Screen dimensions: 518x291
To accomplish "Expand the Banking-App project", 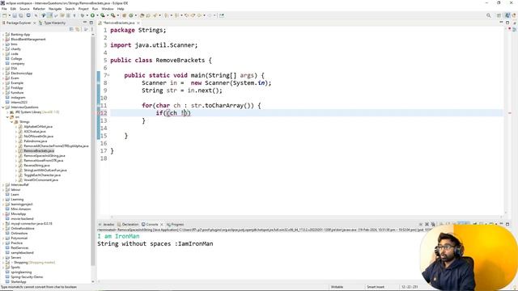I will pos(3,34).
